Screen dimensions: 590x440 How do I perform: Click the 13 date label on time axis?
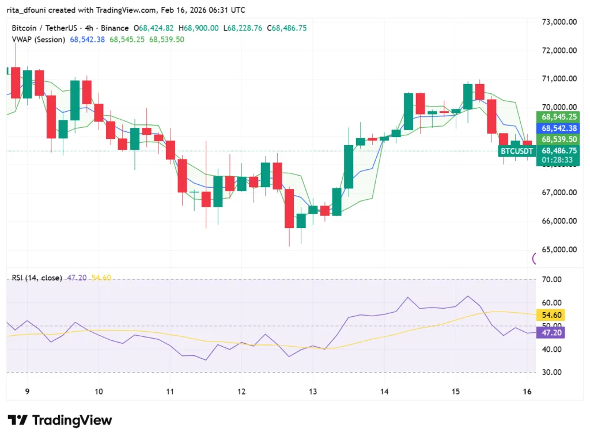tap(313, 391)
